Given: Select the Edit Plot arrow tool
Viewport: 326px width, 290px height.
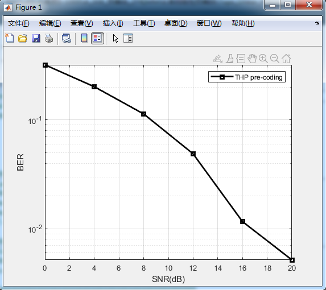Looking at the screenshot, I should click(115, 39).
